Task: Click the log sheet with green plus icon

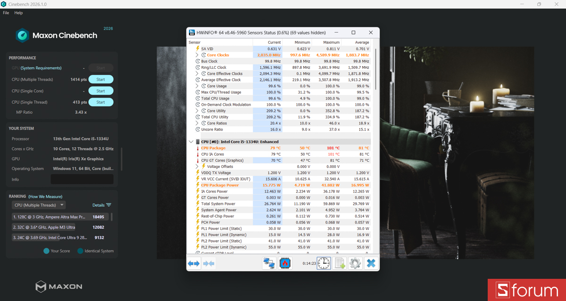Action: pos(340,263)
